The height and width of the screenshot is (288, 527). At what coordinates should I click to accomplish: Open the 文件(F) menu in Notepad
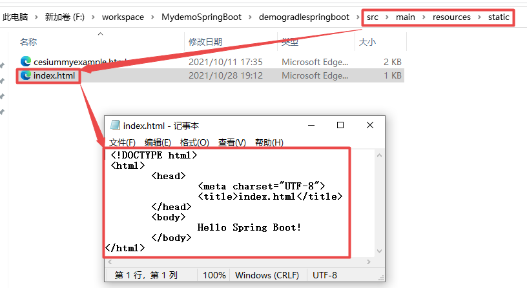(x=122, y=142)
